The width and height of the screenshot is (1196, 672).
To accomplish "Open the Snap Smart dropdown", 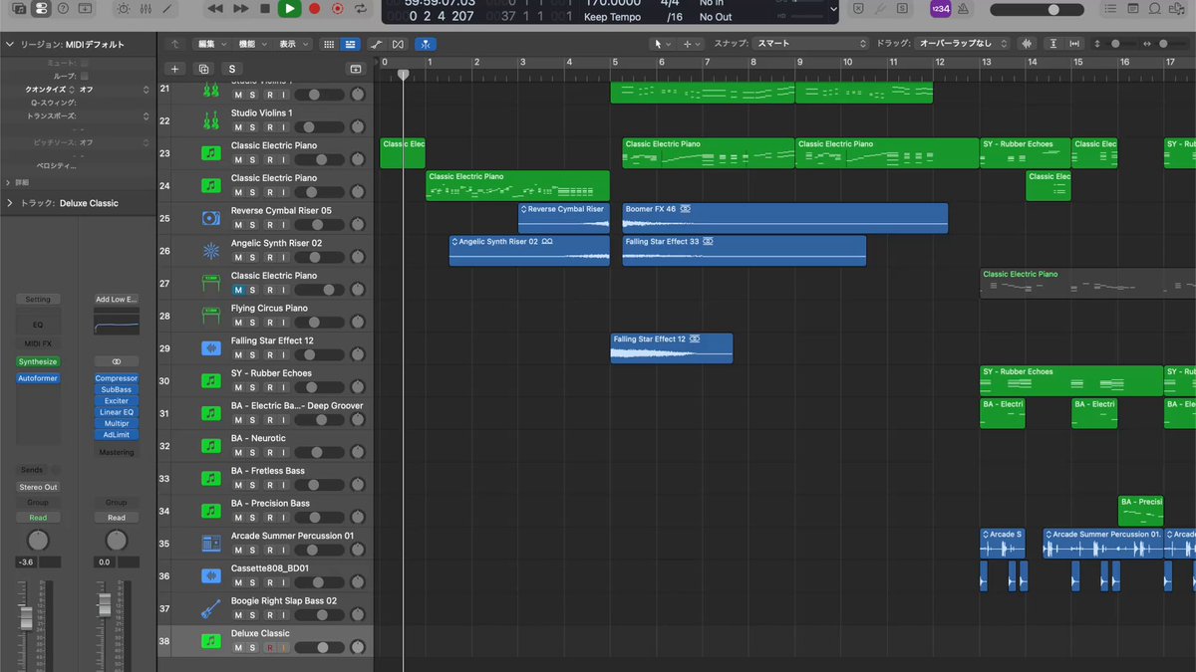I will click(810, 44).
